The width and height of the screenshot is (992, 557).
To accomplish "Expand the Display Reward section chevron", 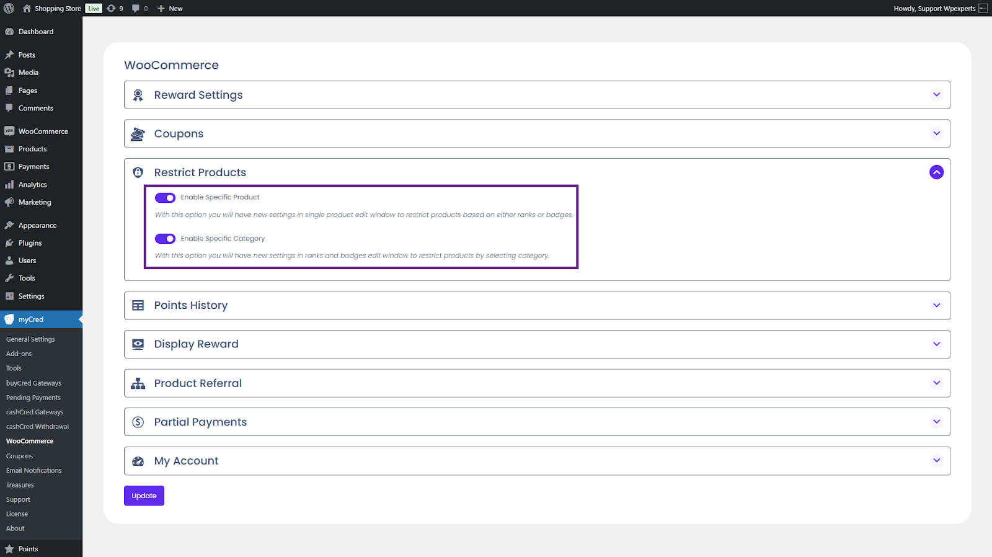I will click(x=936, y=344).
